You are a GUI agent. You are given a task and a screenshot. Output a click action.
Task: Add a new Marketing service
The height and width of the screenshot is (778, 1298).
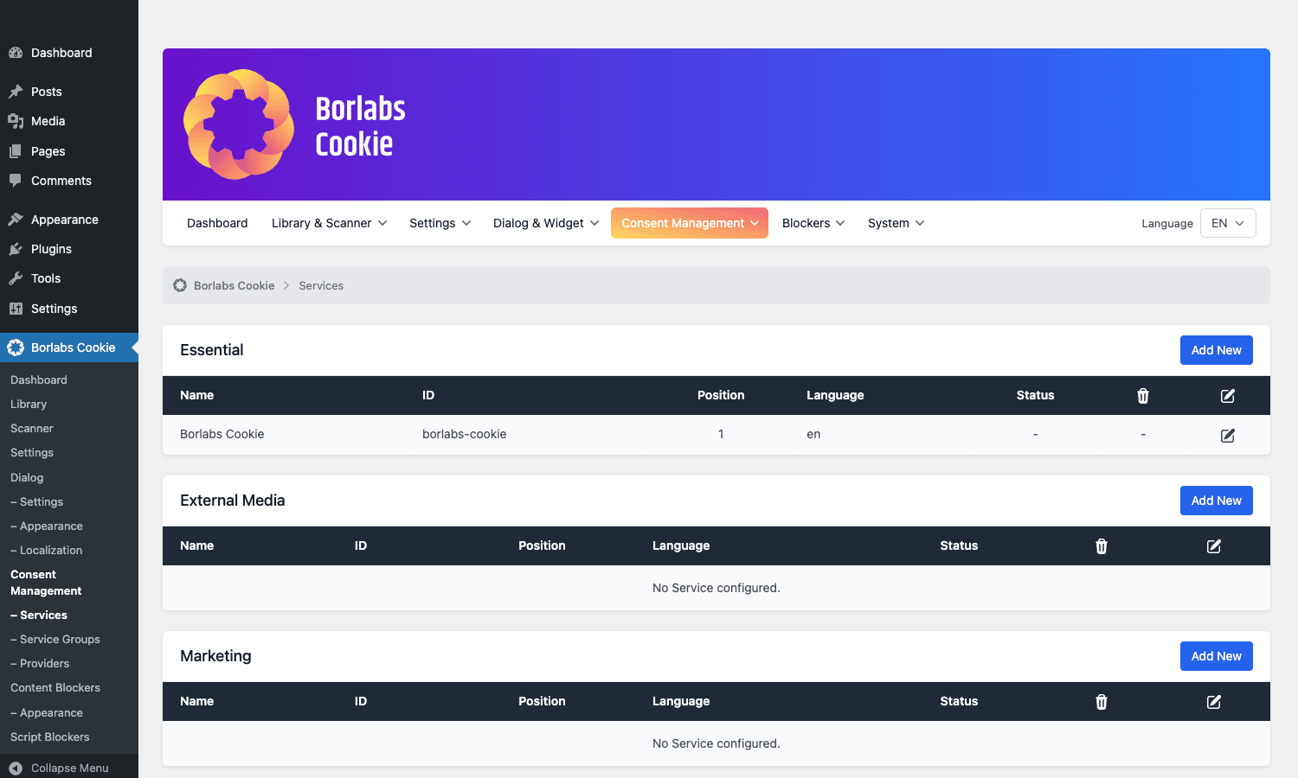pyautogui.click(x=1217, y=656)
